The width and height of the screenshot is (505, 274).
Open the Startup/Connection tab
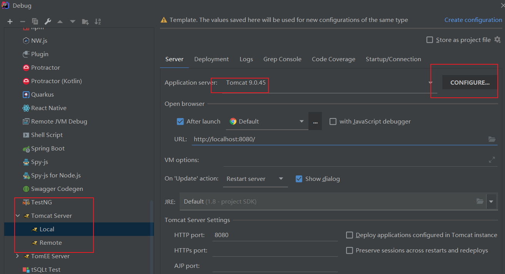pyautogui.click(x=393, y=59)
